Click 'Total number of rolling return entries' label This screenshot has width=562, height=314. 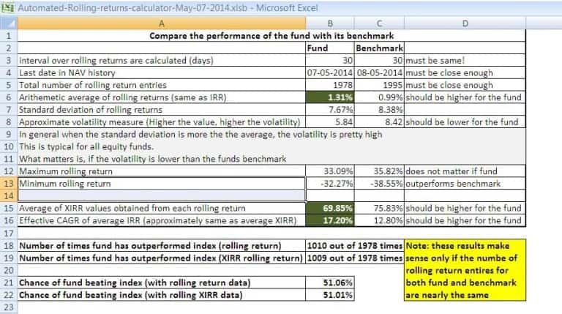tap(161, 85)
